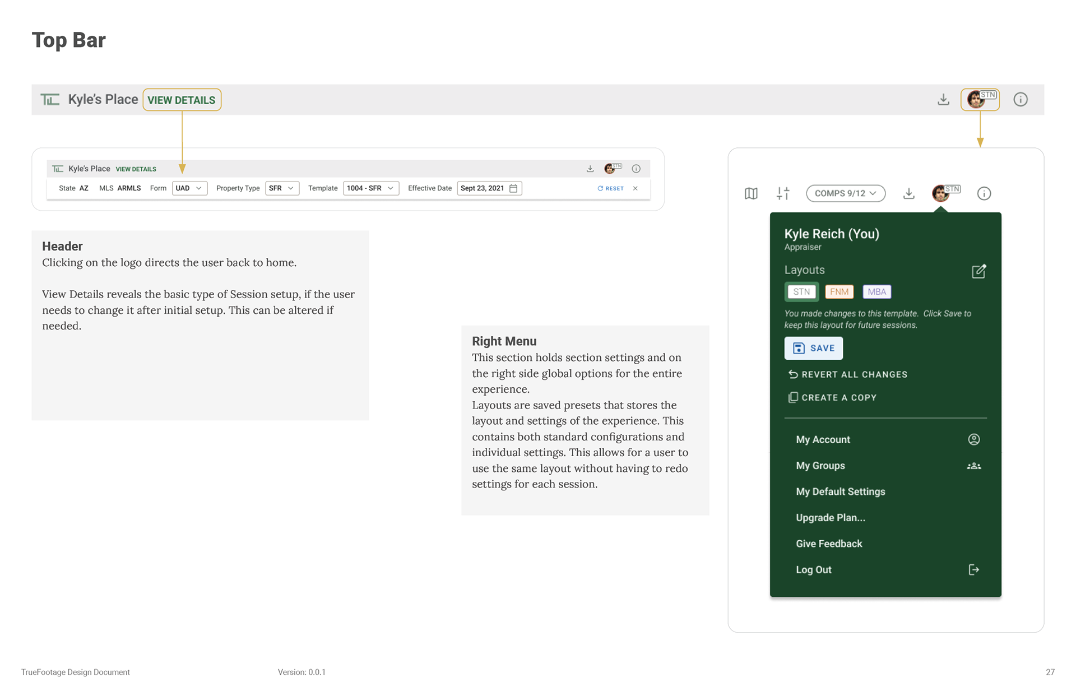1076x696 pixels.
Task: Click the download icon in top bar
Action: coord(943,100)
